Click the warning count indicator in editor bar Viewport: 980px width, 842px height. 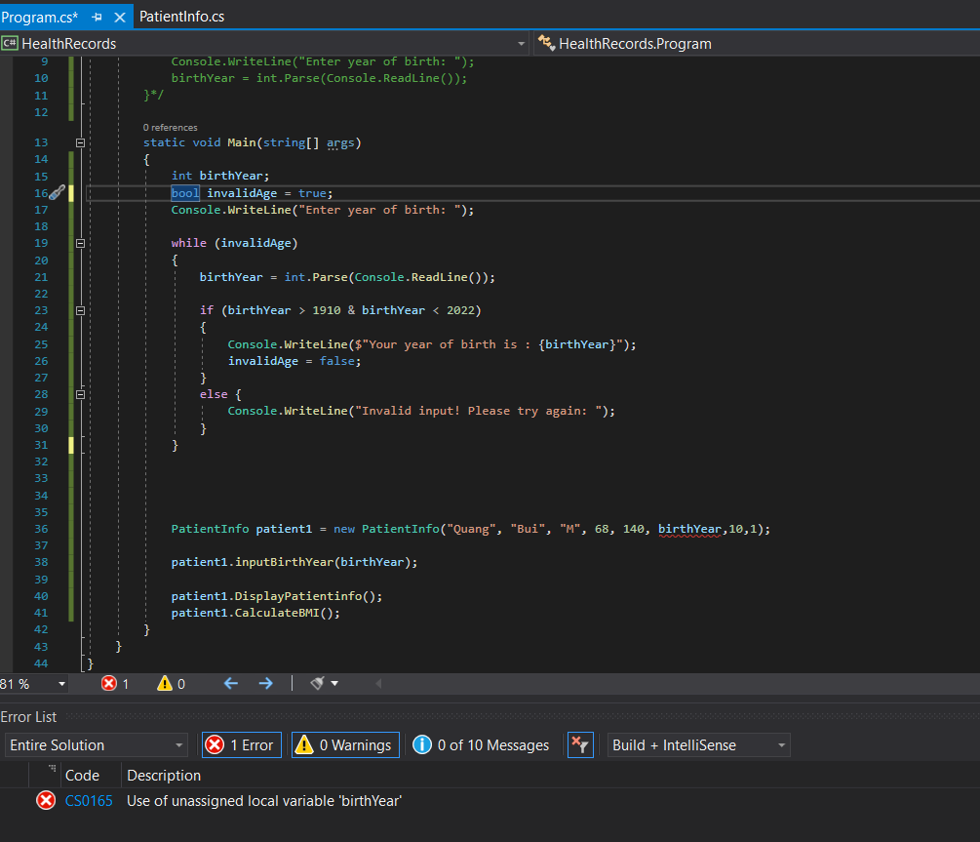point(171,684)
